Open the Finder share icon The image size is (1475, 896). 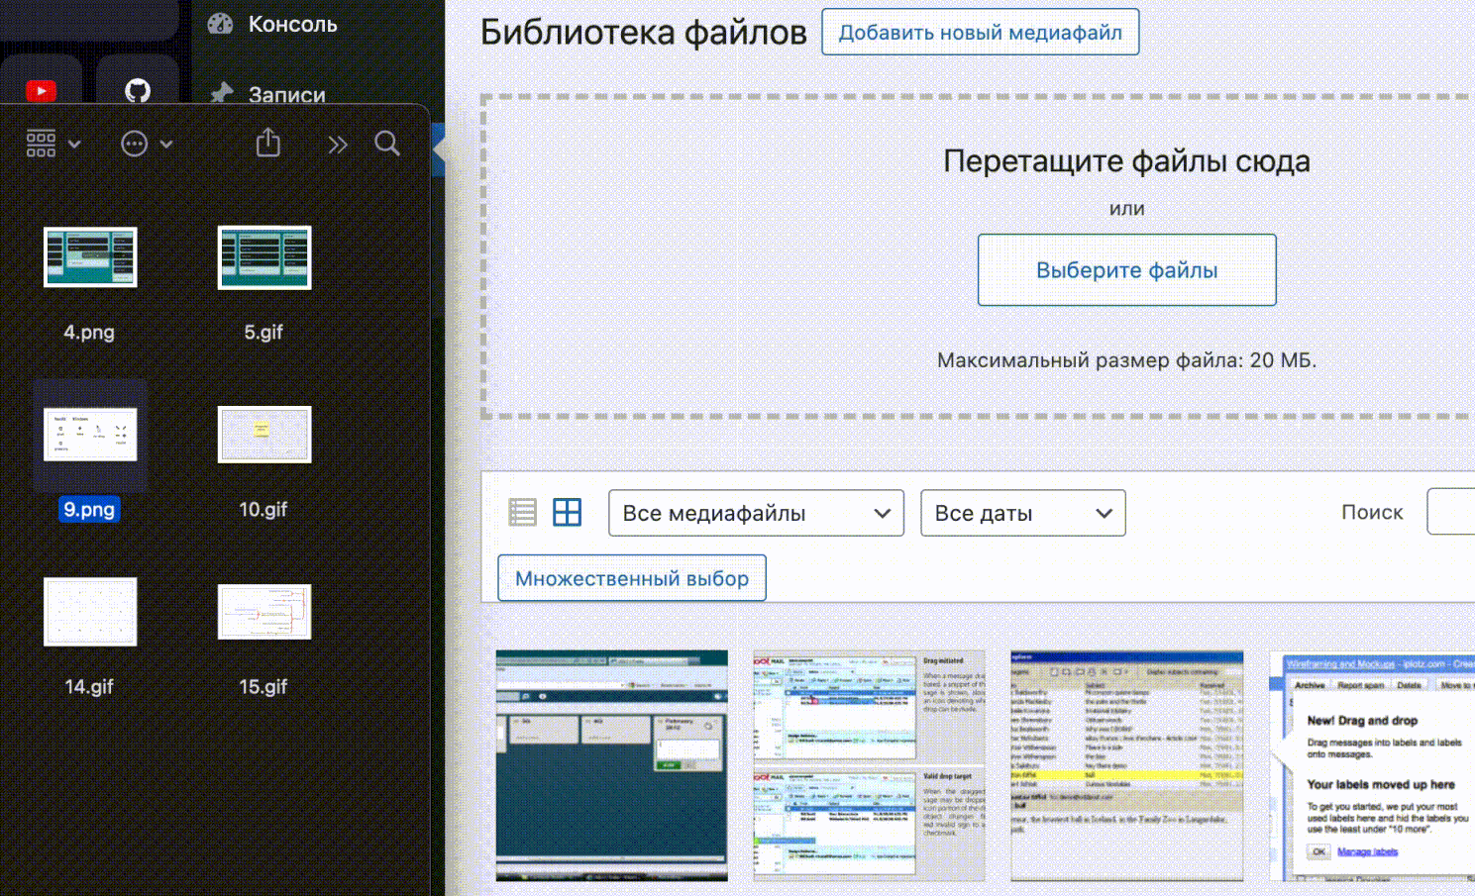click(268, 144)
